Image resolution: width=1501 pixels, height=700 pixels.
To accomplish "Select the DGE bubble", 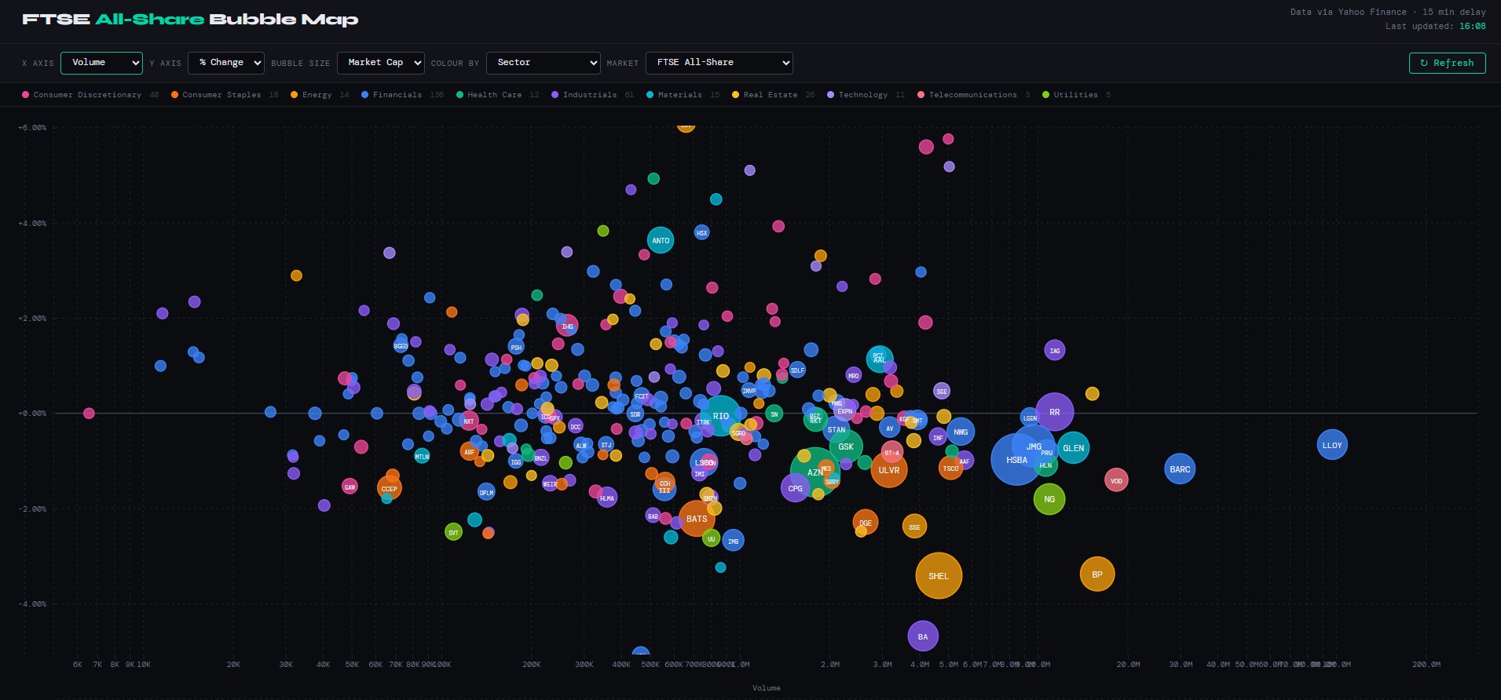I will tap(865, 523).
